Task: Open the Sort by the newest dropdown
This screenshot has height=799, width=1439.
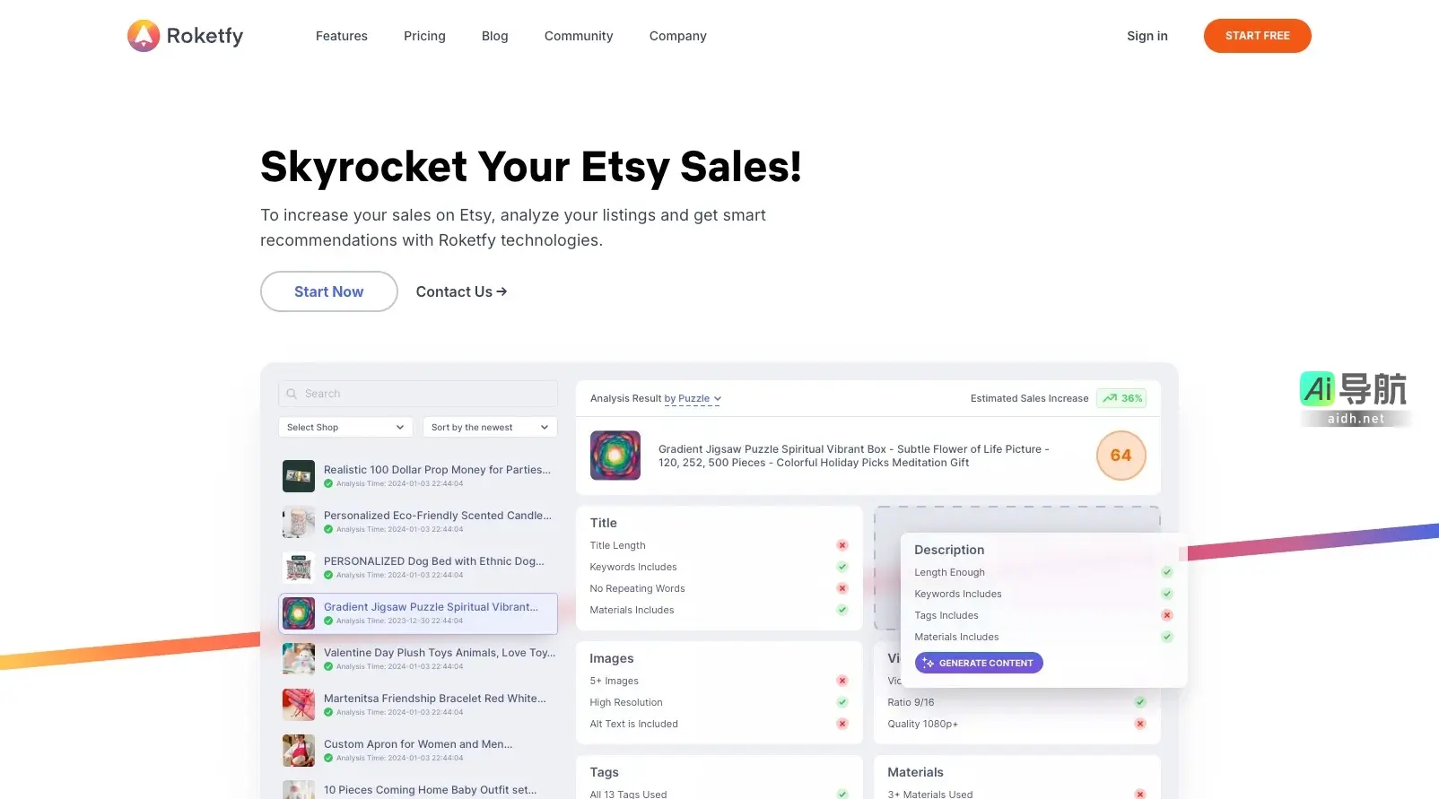Action: [490, 427]
